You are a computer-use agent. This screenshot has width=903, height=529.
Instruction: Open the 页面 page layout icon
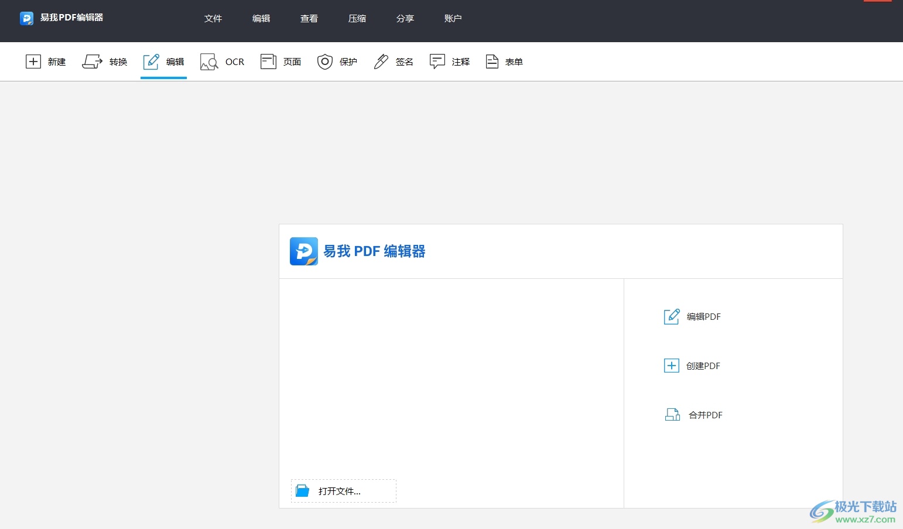[268, 62]
